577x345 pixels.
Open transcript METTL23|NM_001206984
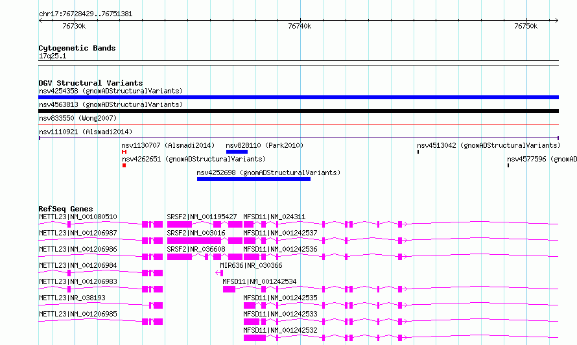(78, 265)
